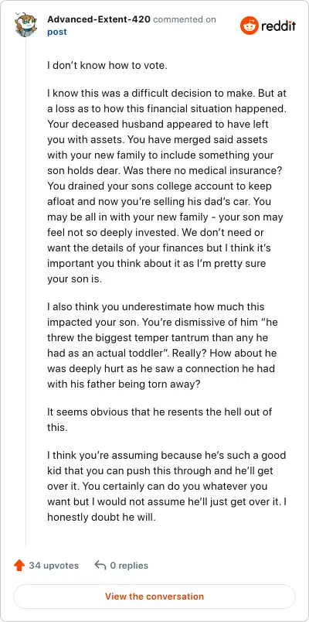Click the "0 replies" label
The image size is (309, 622).
tap(129, 566)
